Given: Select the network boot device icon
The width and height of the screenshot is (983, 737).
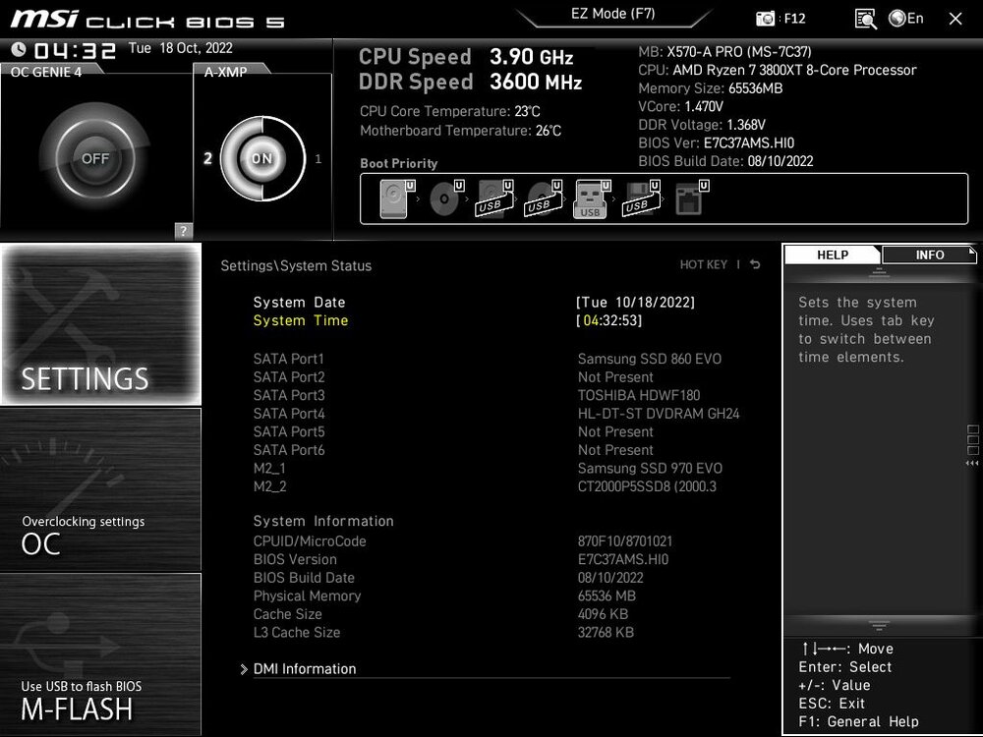Looking at the screenshot, I should (688, 199).
